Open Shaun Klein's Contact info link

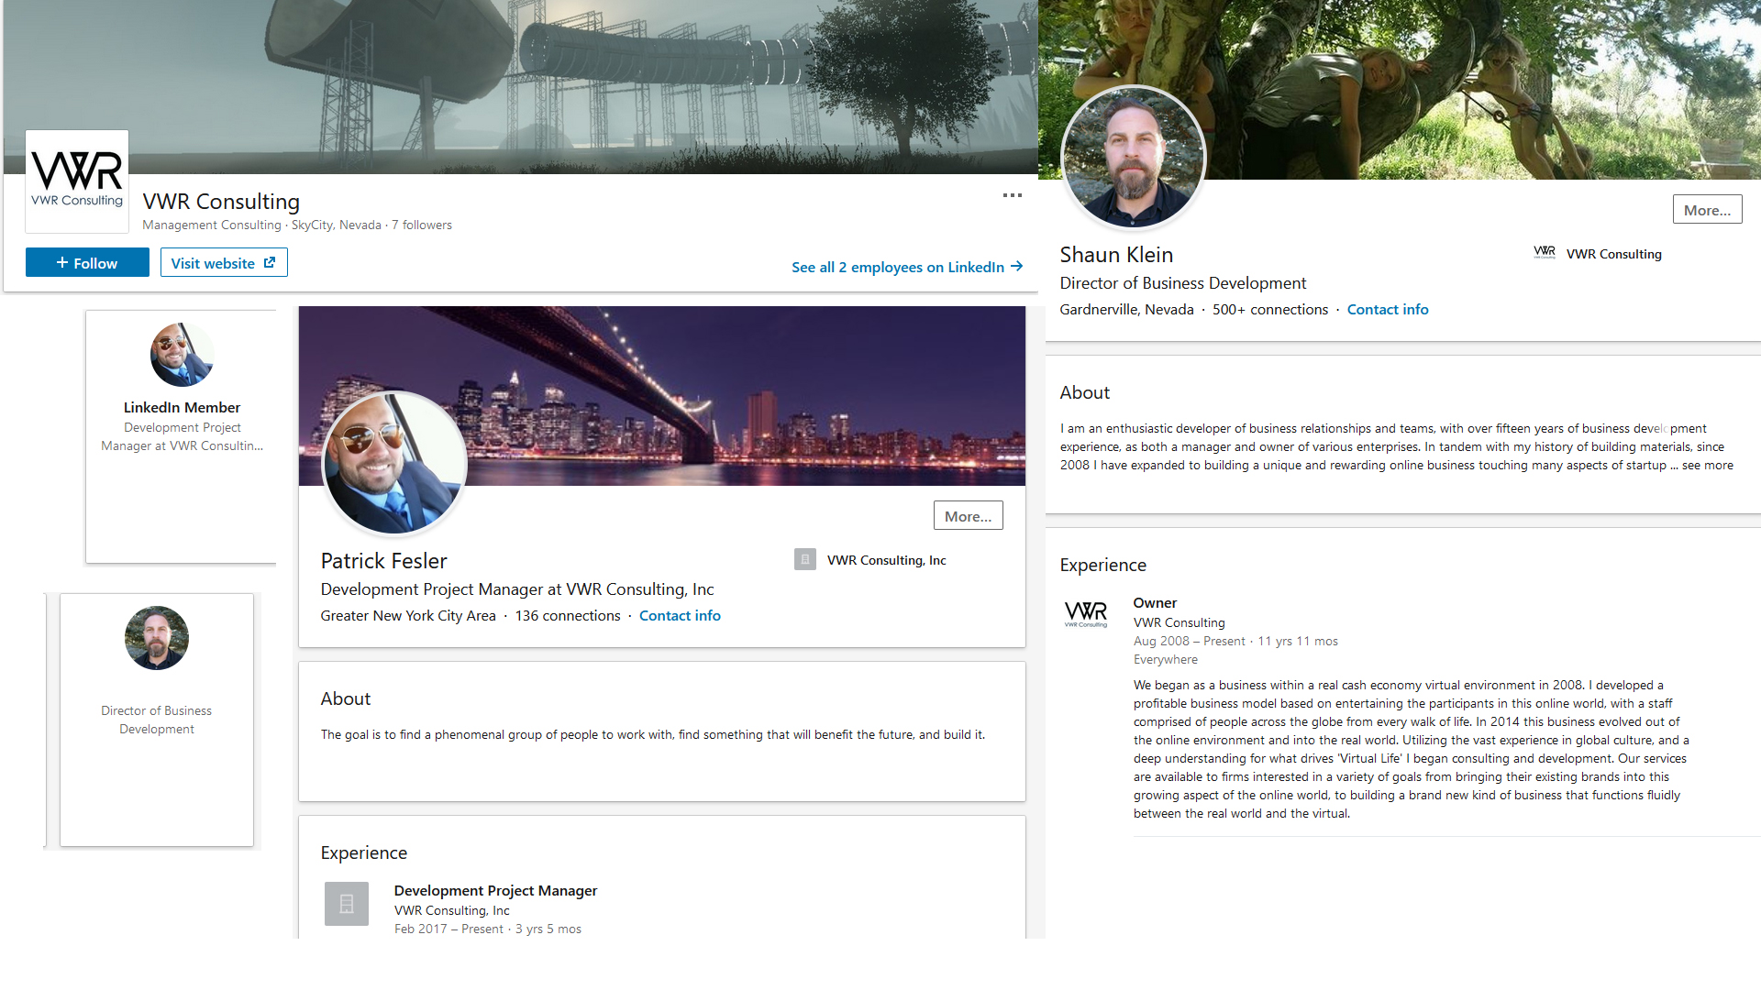(1387, 310)
